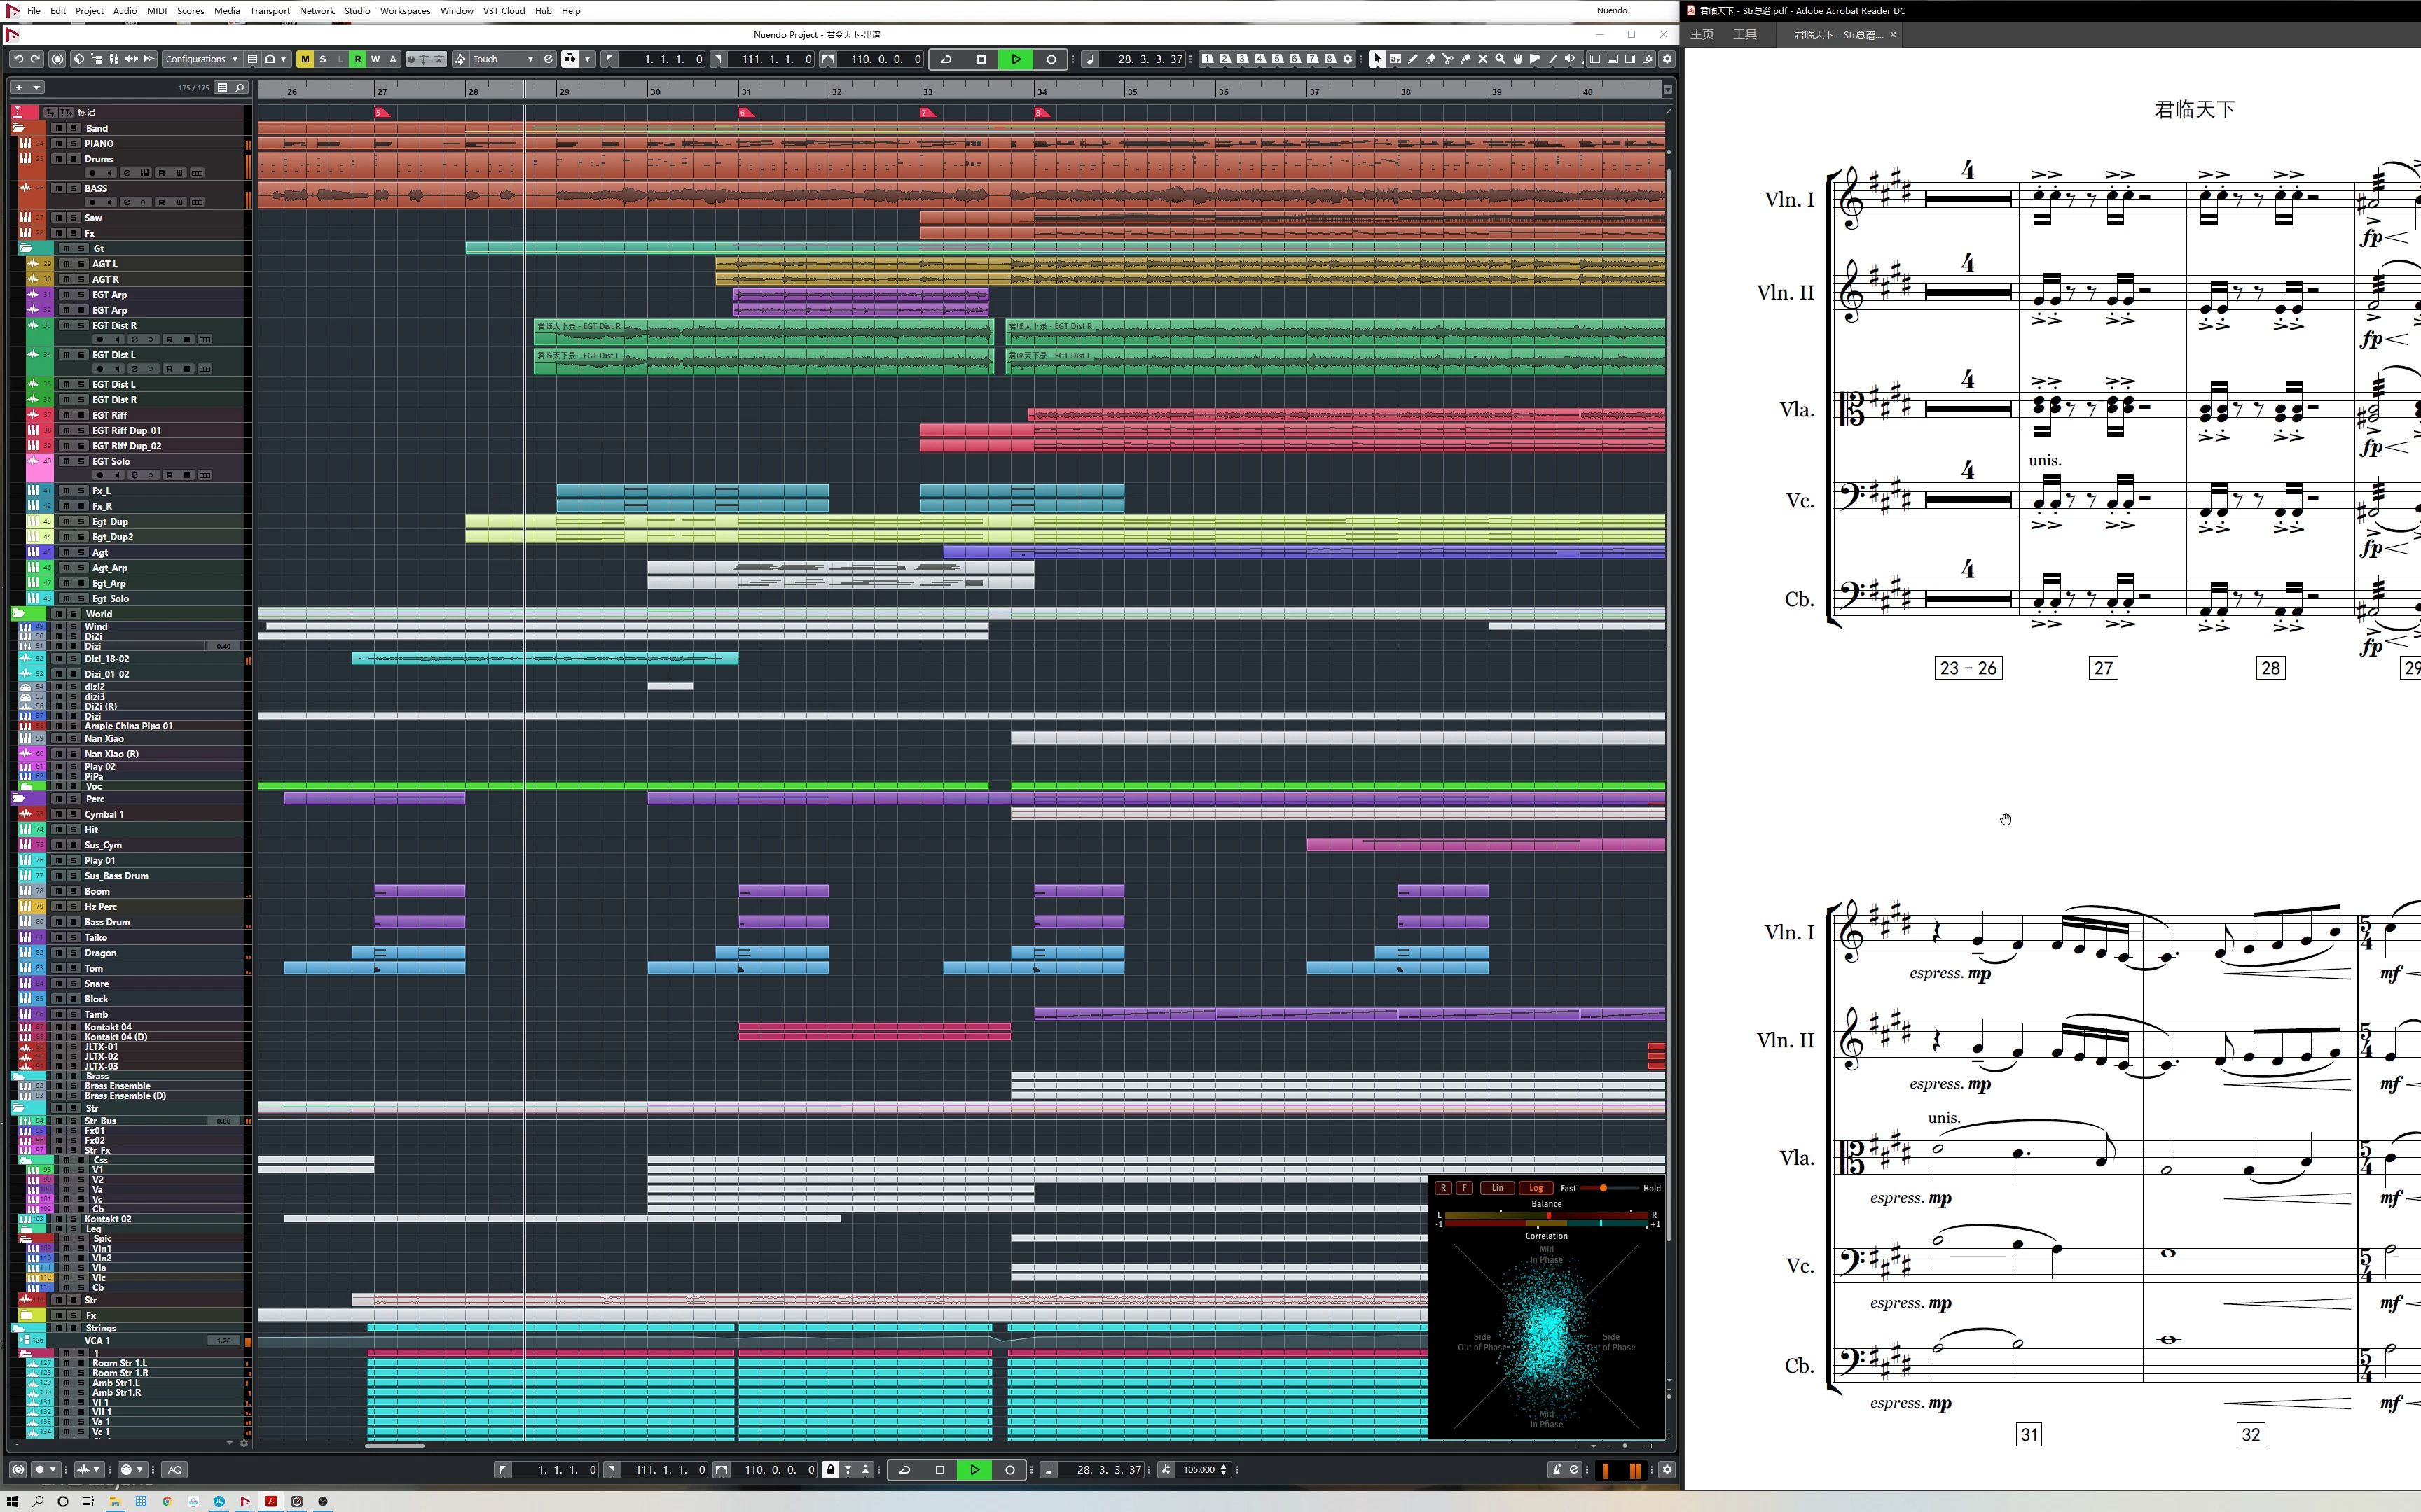
Task: Click the Chrome icon in Windows taskbar
Action: [x=167, y=1501]
